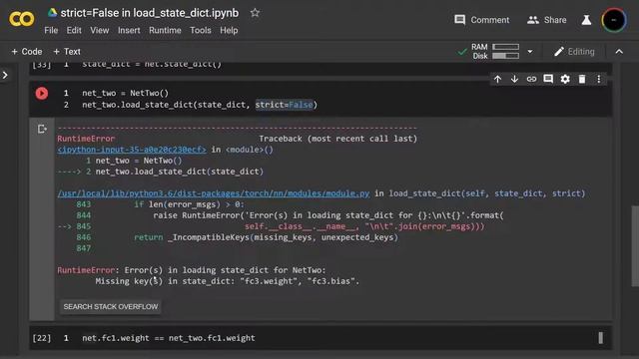This screenshot has height=359, width=639.
Task: Click the page vertical scrollbar
Action: click(635, 246)
